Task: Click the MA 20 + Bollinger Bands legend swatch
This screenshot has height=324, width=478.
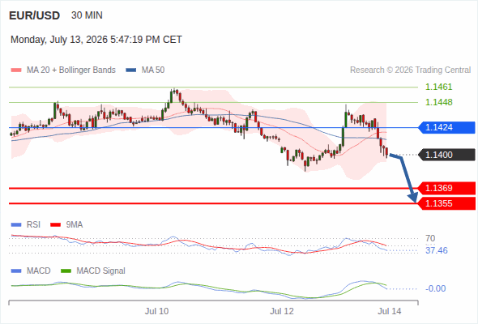Action: (x=16, y=70)
